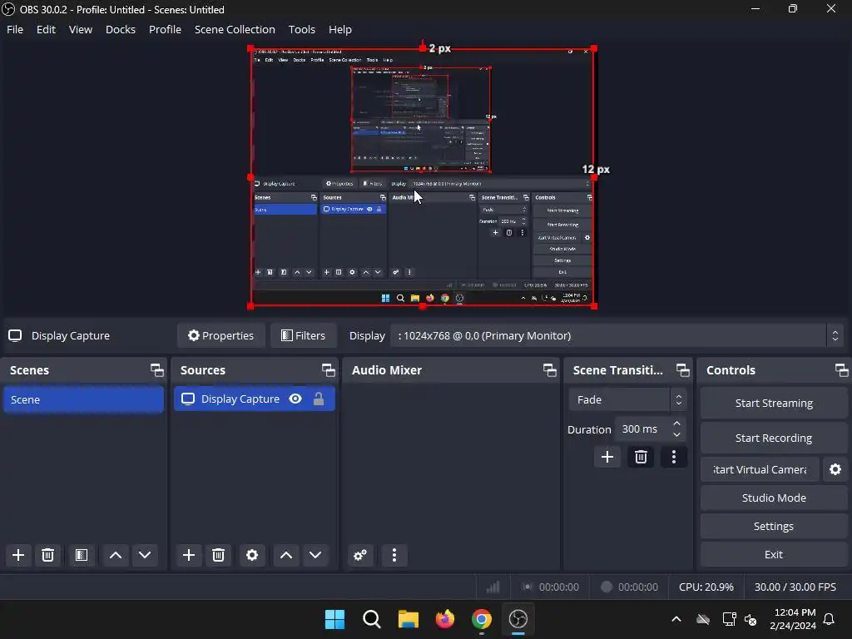The width and height of the screenshot is (852, 639).
Task: Click Start Streaming button
Action: (774, 404)
